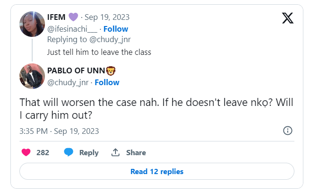Click the heart like icon
This screenshot has width=310, height=193.
click(x=27, y=152)
